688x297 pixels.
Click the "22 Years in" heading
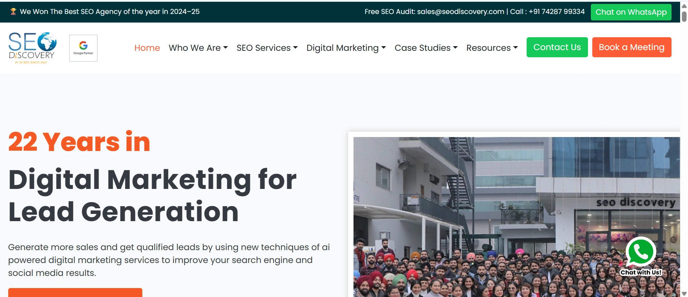pos(79,142)
